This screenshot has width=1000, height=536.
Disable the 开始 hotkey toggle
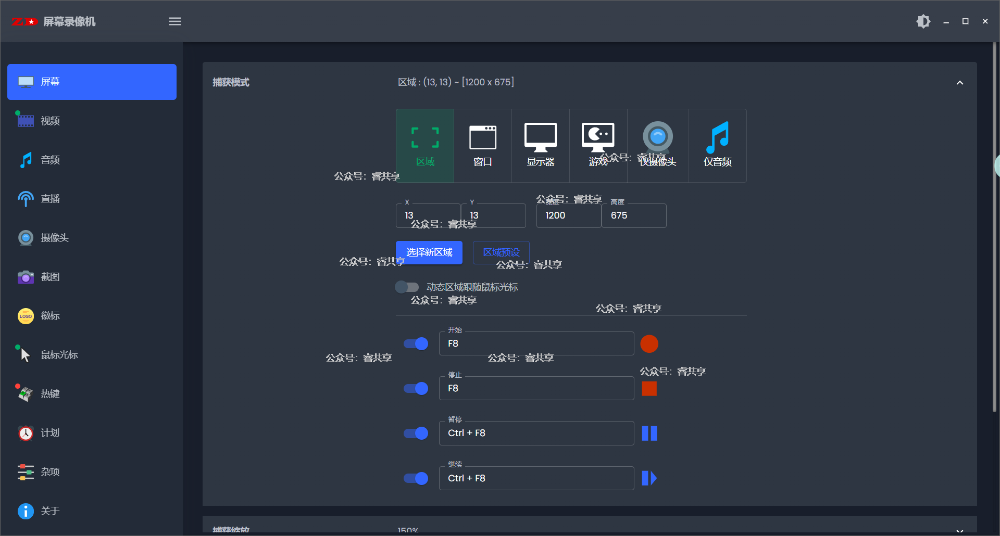point(416,344)
